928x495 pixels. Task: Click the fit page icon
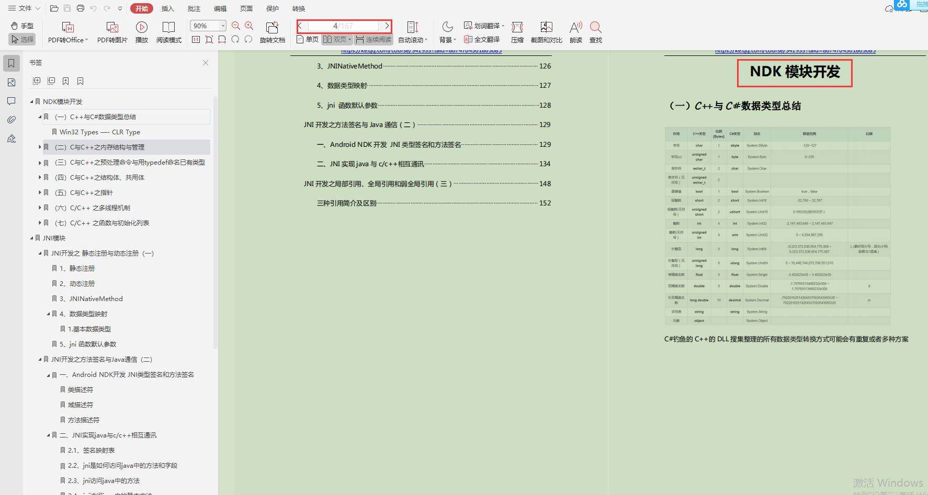coord(209,39)
